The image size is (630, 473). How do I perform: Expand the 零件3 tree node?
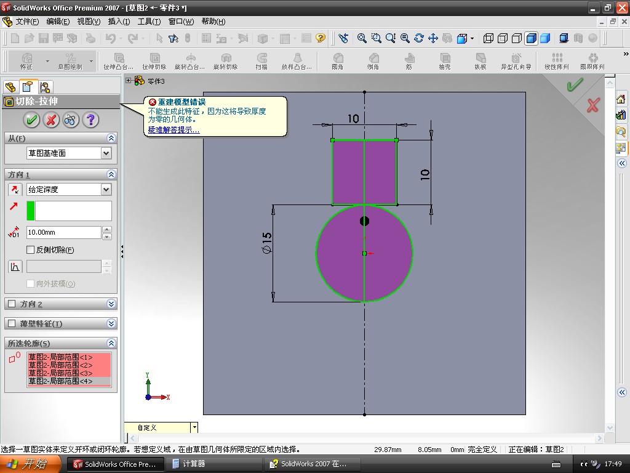(x=129, y=81)
